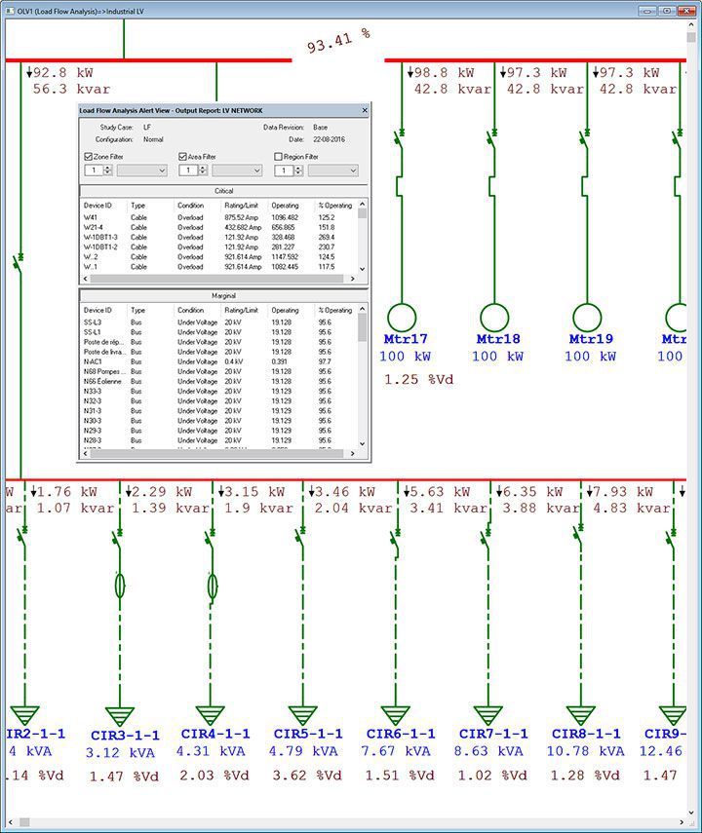This screenshot has width=702, height=833.
Task: Open the Zone Filter dropdown list
Action: tap(142, 170)
